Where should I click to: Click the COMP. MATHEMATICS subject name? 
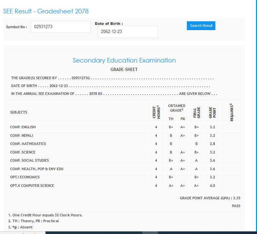pos(28,144)
